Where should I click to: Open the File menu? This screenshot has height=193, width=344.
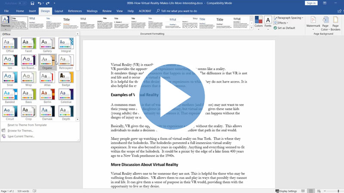(x=7, y=10)
